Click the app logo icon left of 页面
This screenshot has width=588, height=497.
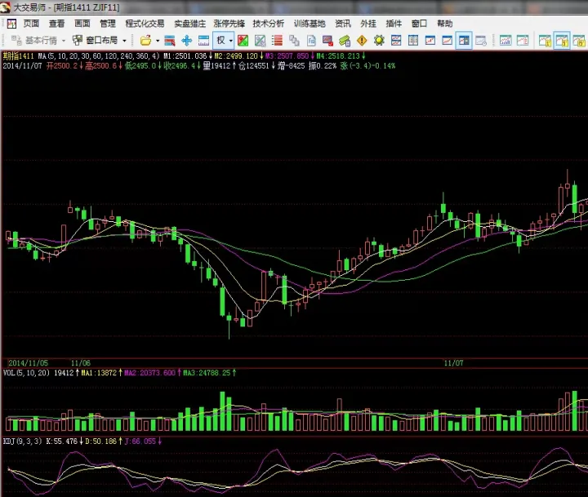pyautogui.click(x=11, y=24)
